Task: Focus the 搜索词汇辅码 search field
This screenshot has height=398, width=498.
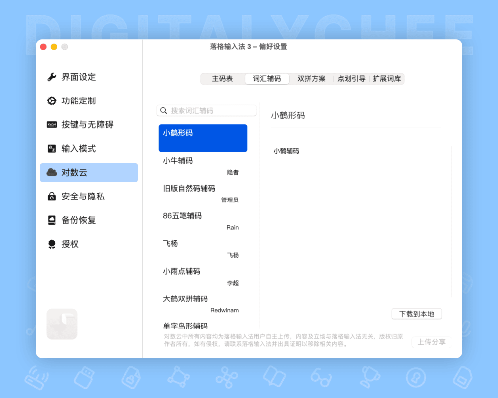Action: (x=207, y=111)
